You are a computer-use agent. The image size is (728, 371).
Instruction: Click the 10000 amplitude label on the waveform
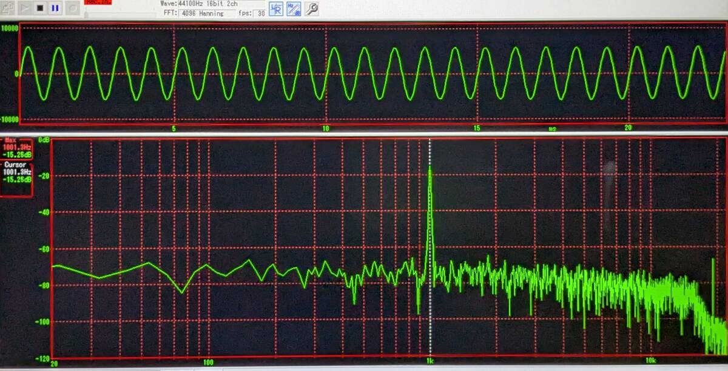[10, 28]
